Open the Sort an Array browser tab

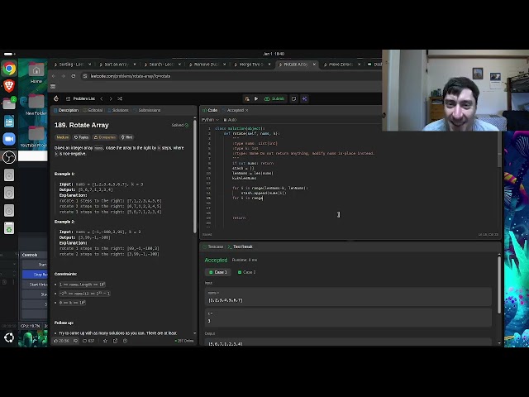(x=116, y=65)
